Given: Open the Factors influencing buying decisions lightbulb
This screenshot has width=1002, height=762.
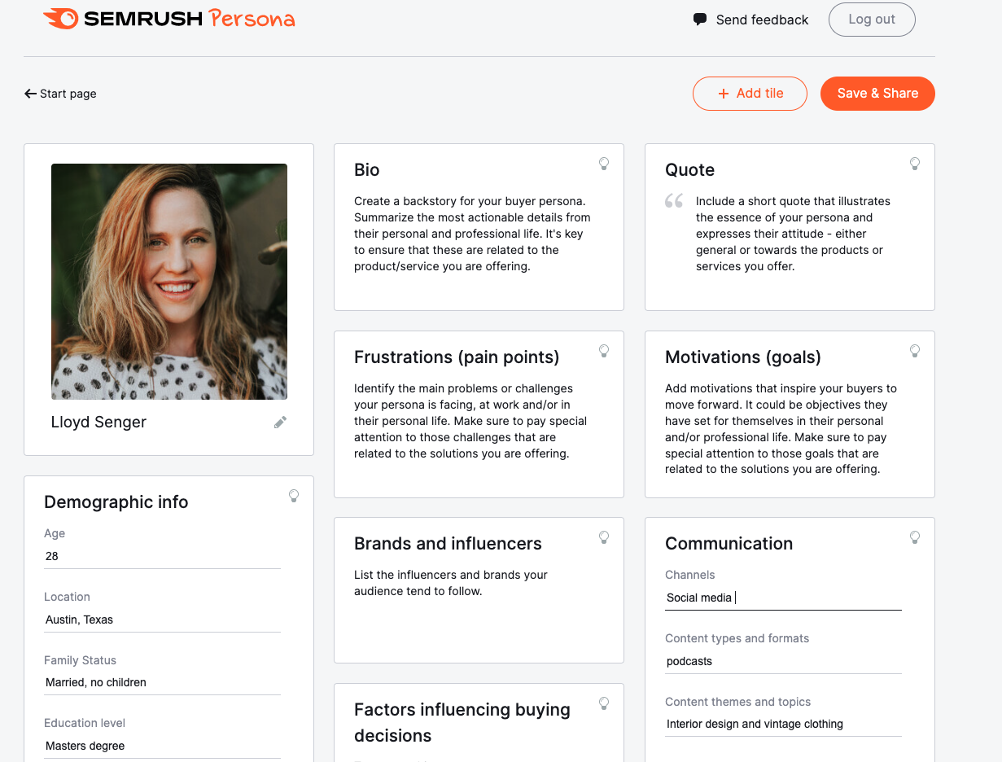Looking at the screenshot, I should (604, 703).
